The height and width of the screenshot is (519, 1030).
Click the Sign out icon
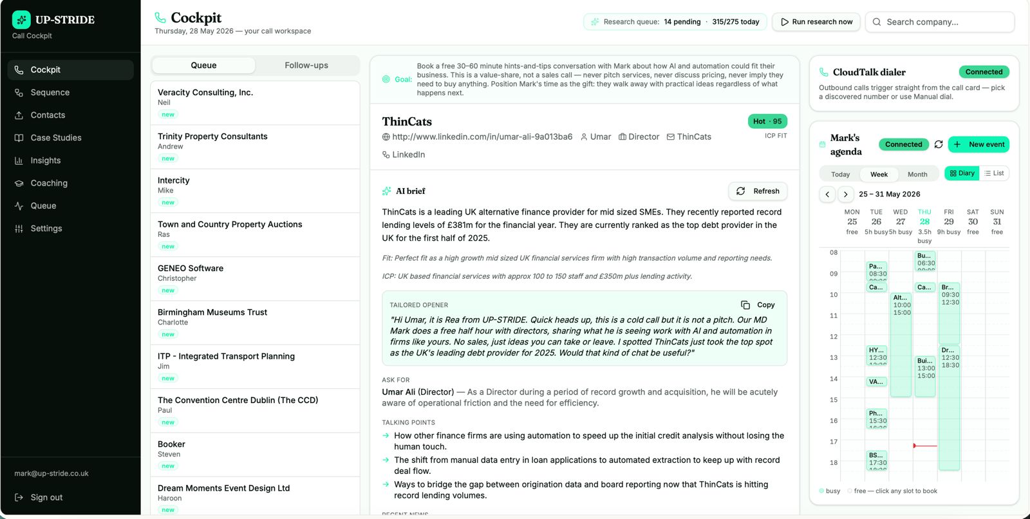(19, 497)
